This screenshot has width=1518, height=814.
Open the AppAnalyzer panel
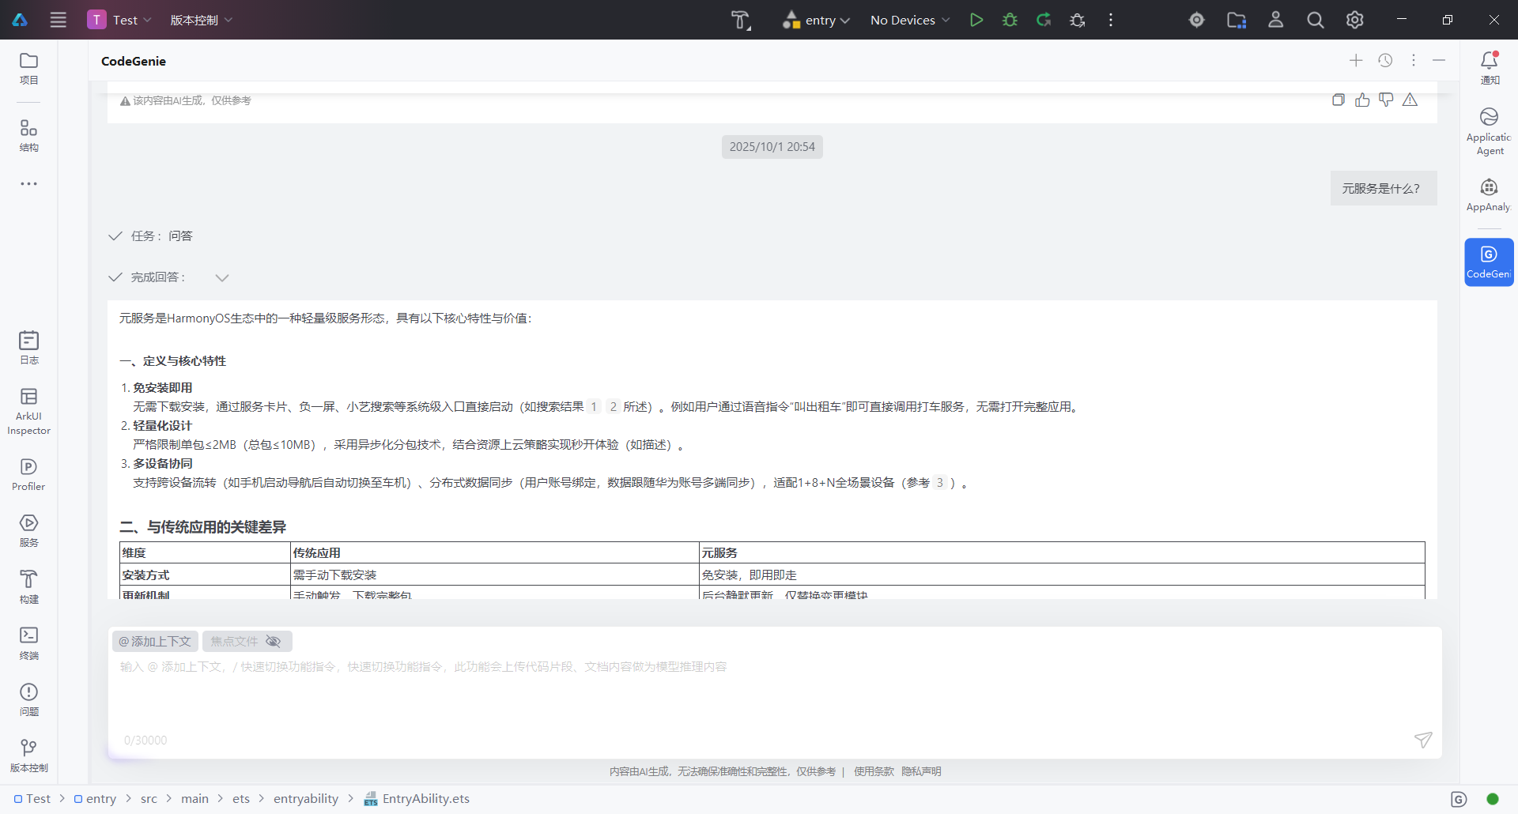pyautogui.click(x=1490, y=195)
